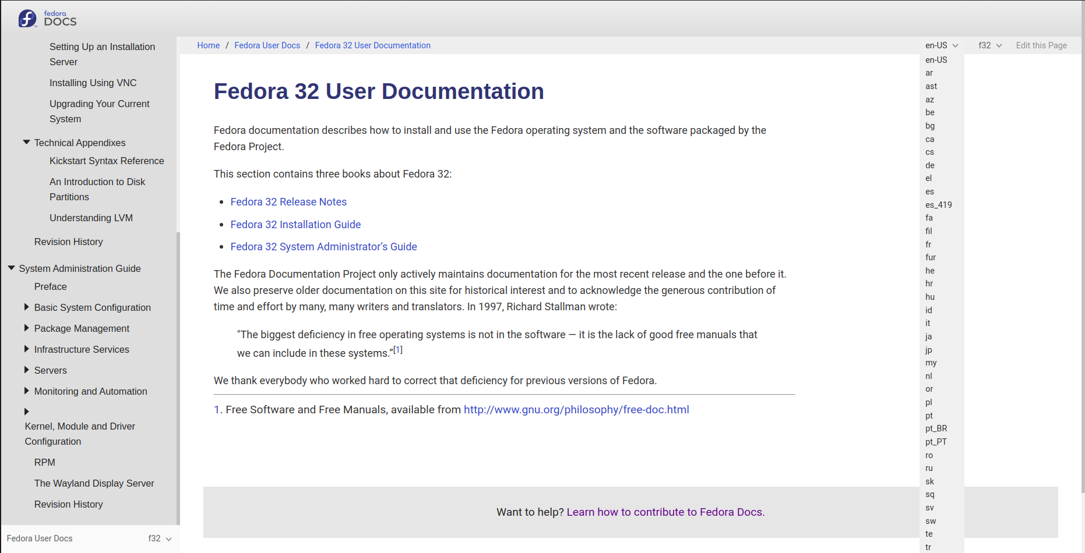This screenshot has height=553, width=1085.
Task: Expand the Basic System Configuration arrow
Action: [26, 307]
